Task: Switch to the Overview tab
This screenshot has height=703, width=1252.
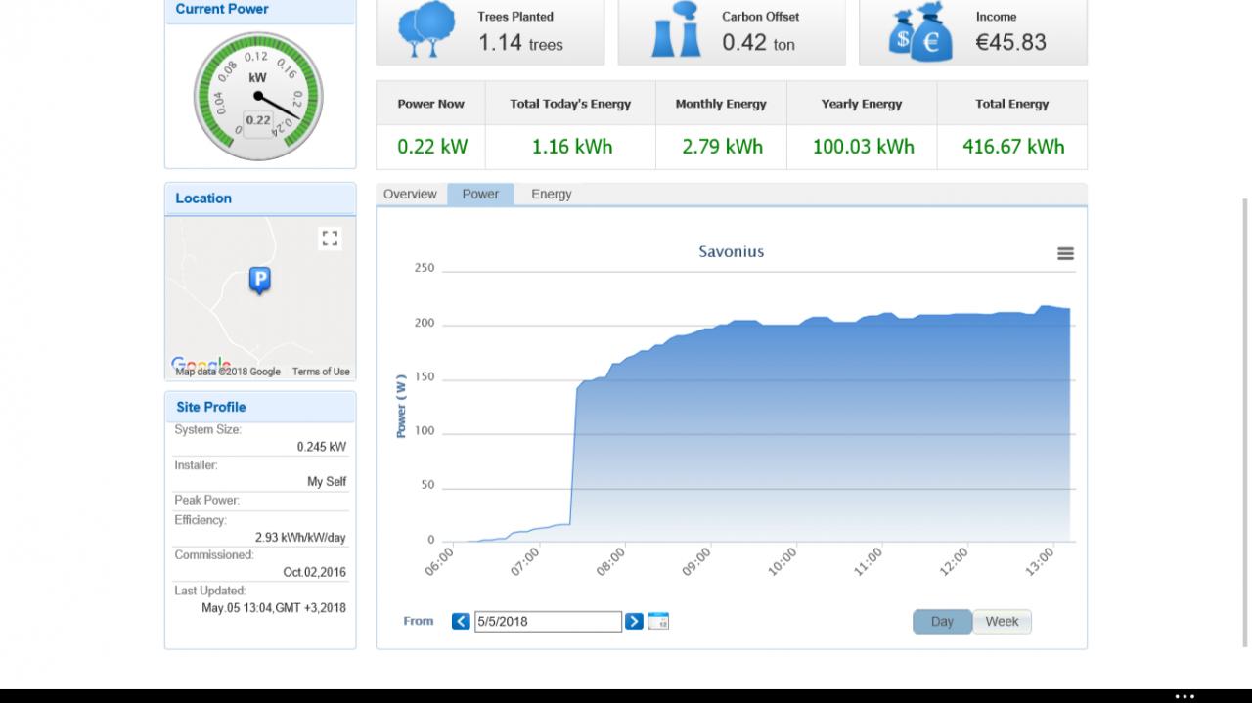Action: point(410,194)
